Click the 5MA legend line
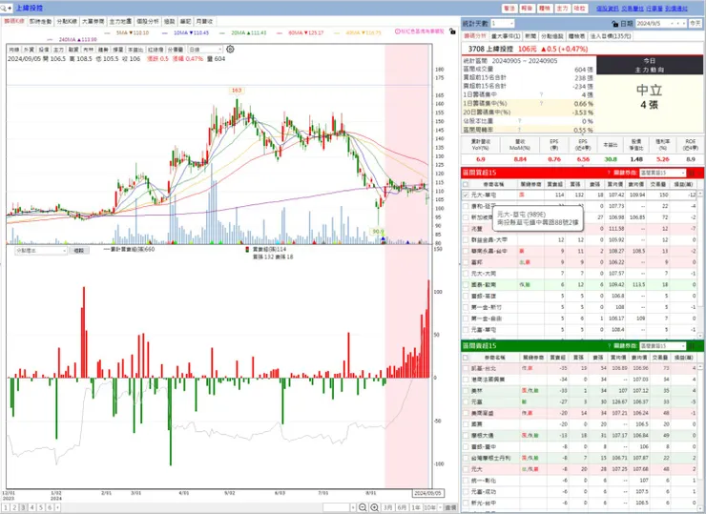 pyautogui.click(x=126, y=32)
